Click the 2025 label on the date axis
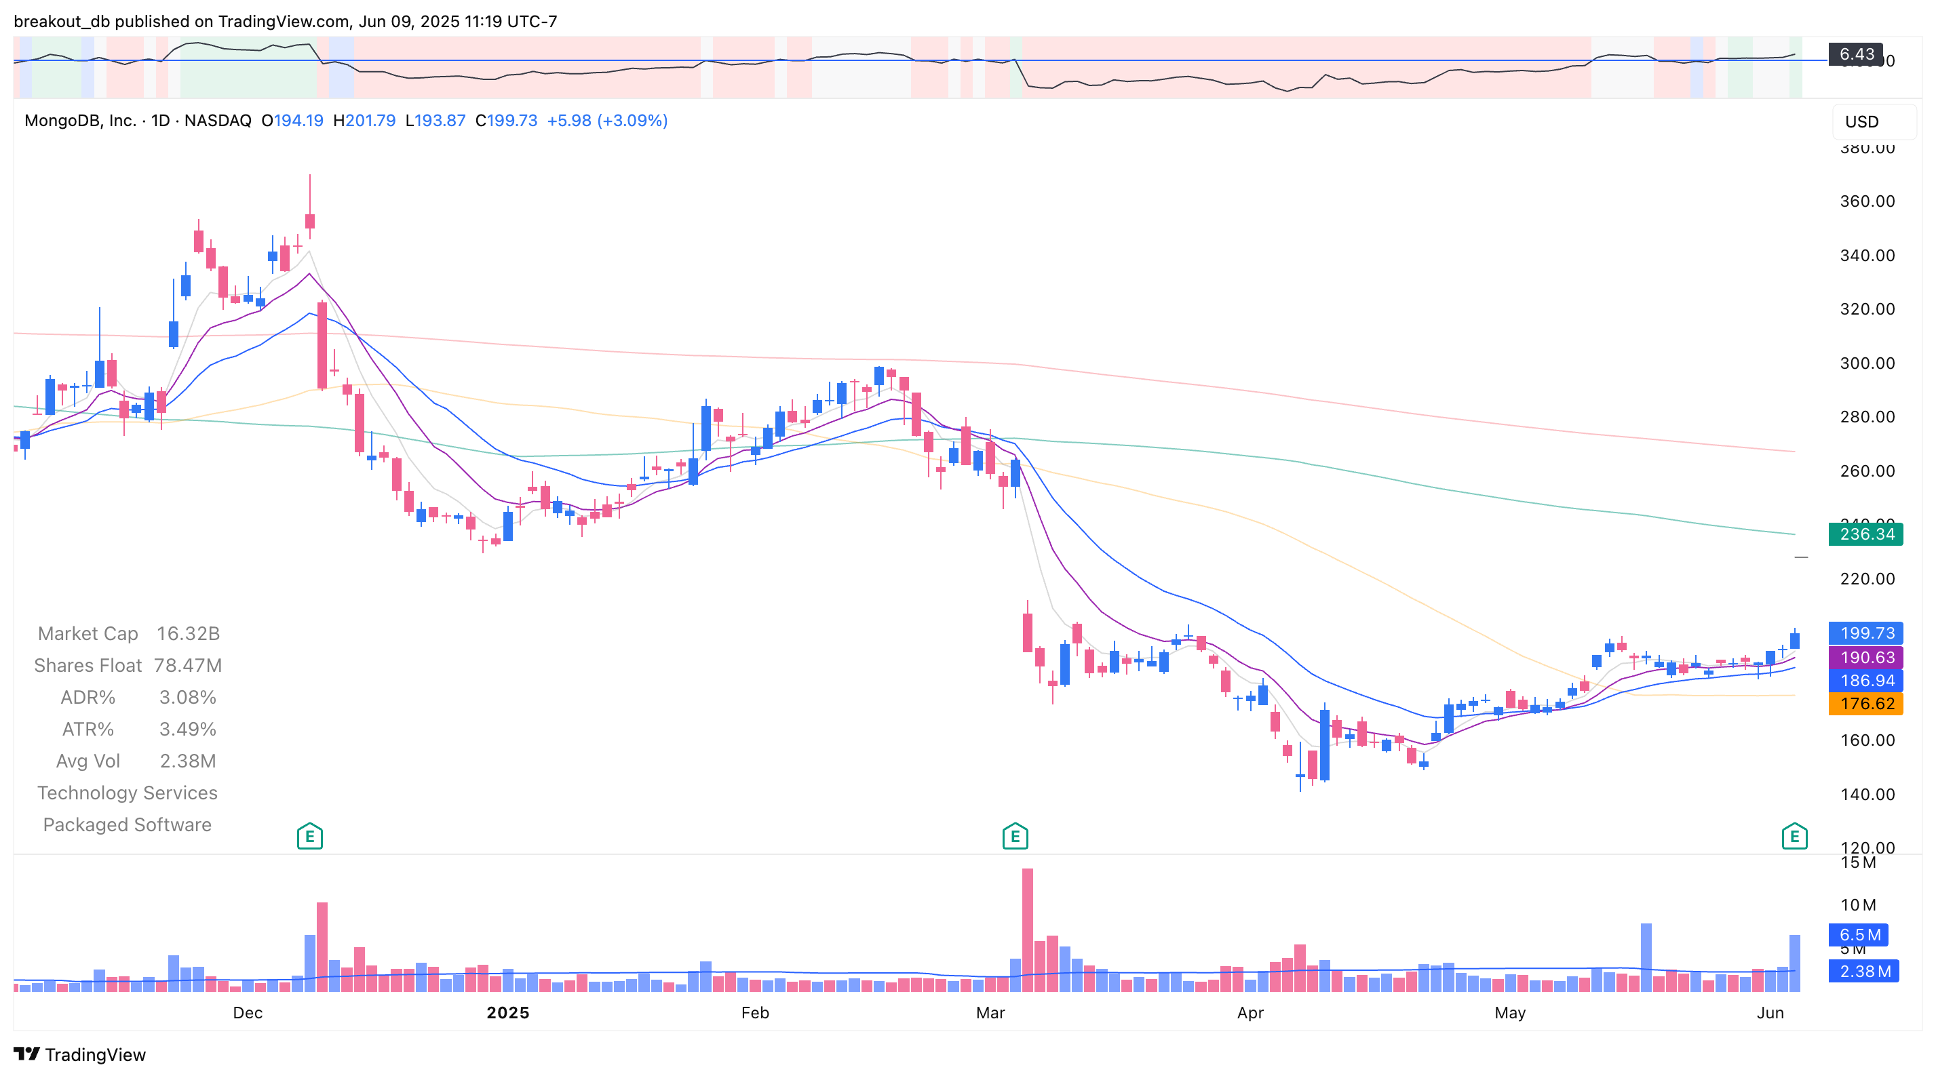Screen dimensions: 1936x1078 [x=508, y=1013]
